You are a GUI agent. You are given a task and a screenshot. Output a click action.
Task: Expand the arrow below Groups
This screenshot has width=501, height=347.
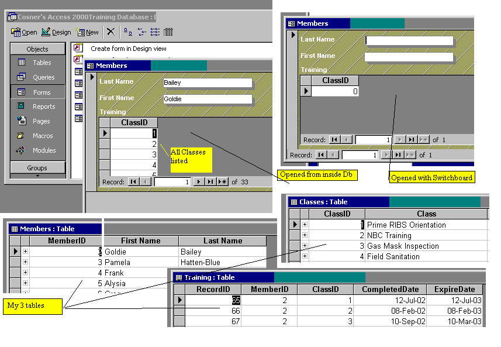(37, 176)
